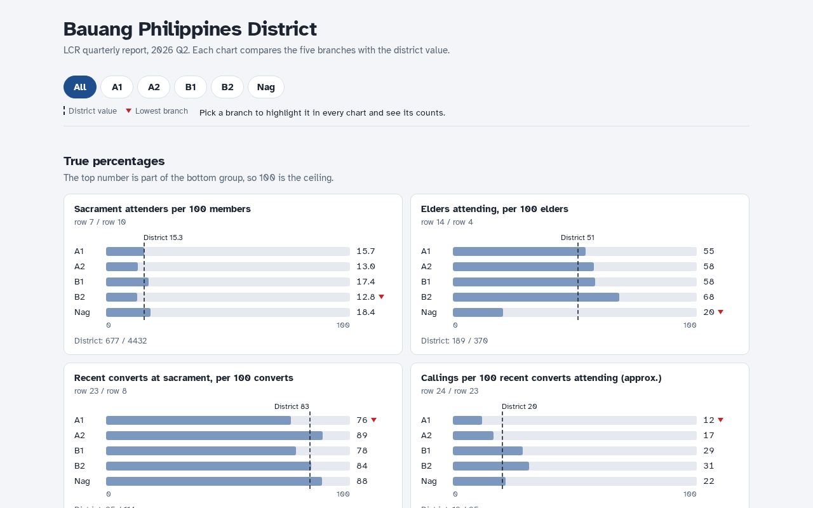813x508 pixels.
Task: Click the Nag bar in Sacrament attenders chart
Action: pos(128,312)
